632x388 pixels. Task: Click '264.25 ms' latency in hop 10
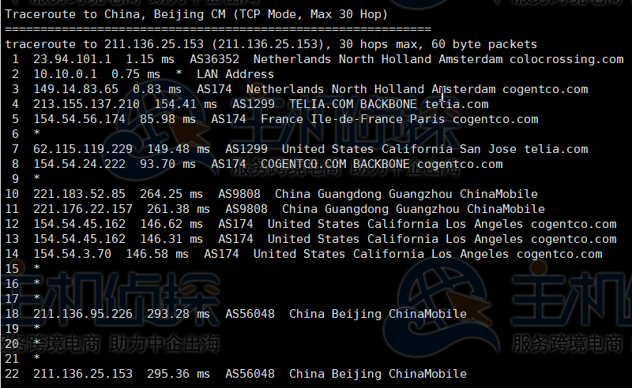[x=171, y=194]
